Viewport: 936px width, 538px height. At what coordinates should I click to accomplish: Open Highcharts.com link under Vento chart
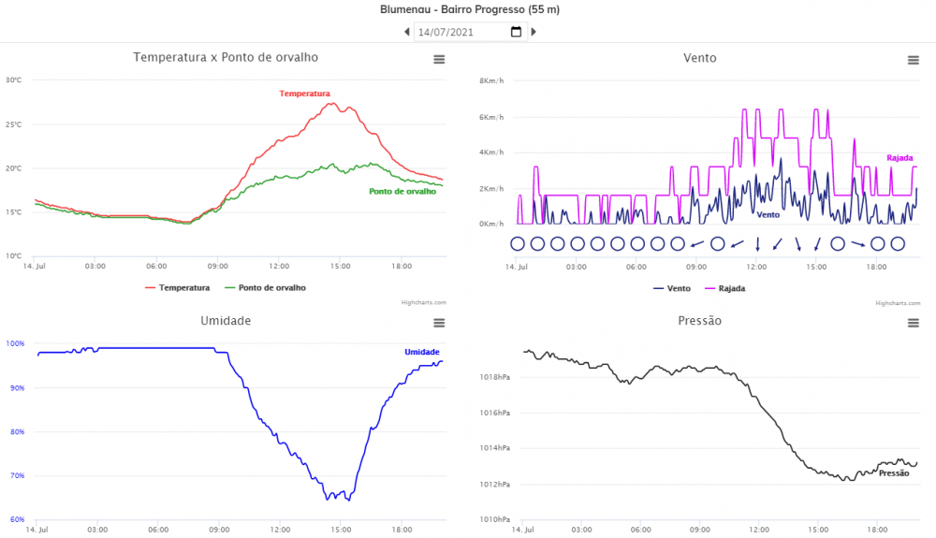[898, 303]
